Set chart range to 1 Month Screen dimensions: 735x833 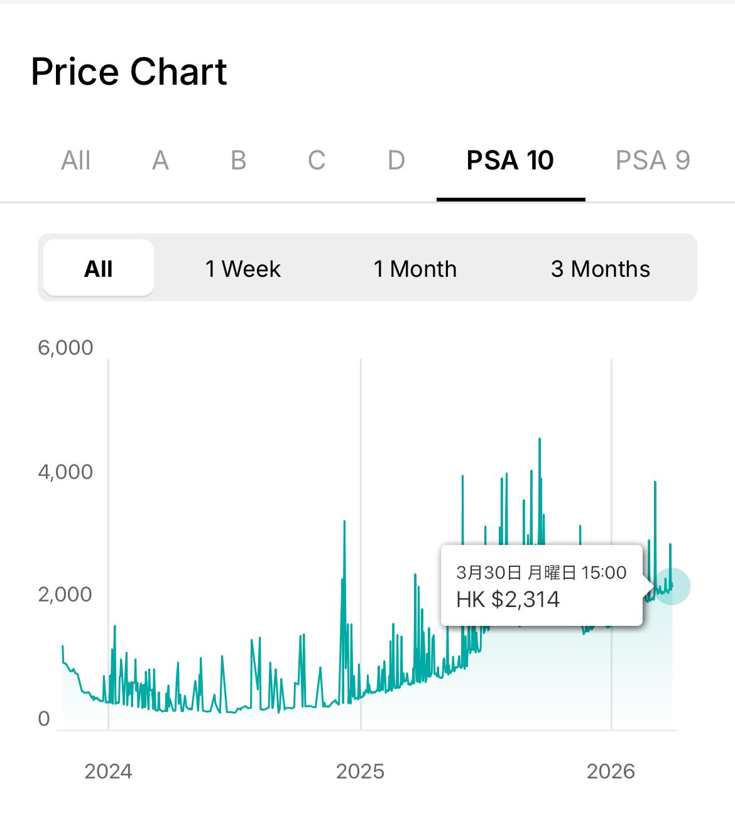pos(415,269)
